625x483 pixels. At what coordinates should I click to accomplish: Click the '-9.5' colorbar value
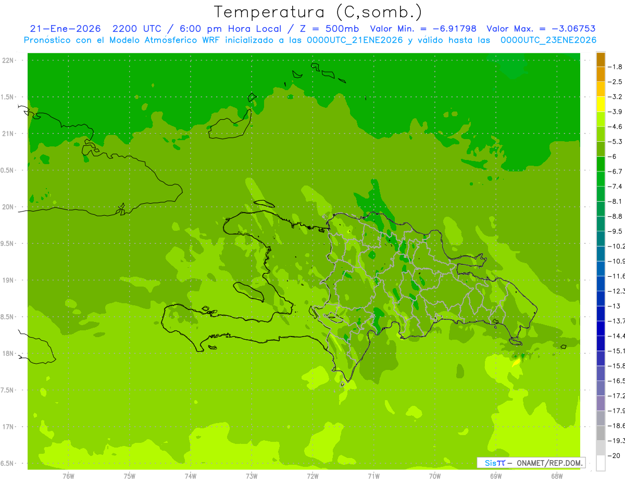point(615,231)
